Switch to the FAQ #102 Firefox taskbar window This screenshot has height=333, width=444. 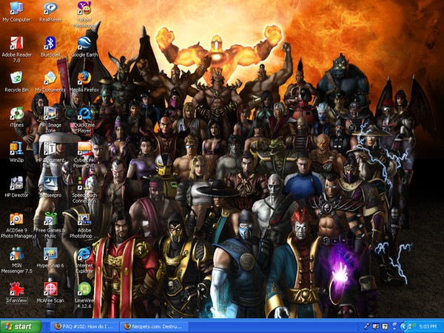pyautogui.click(x=84, y=326)
